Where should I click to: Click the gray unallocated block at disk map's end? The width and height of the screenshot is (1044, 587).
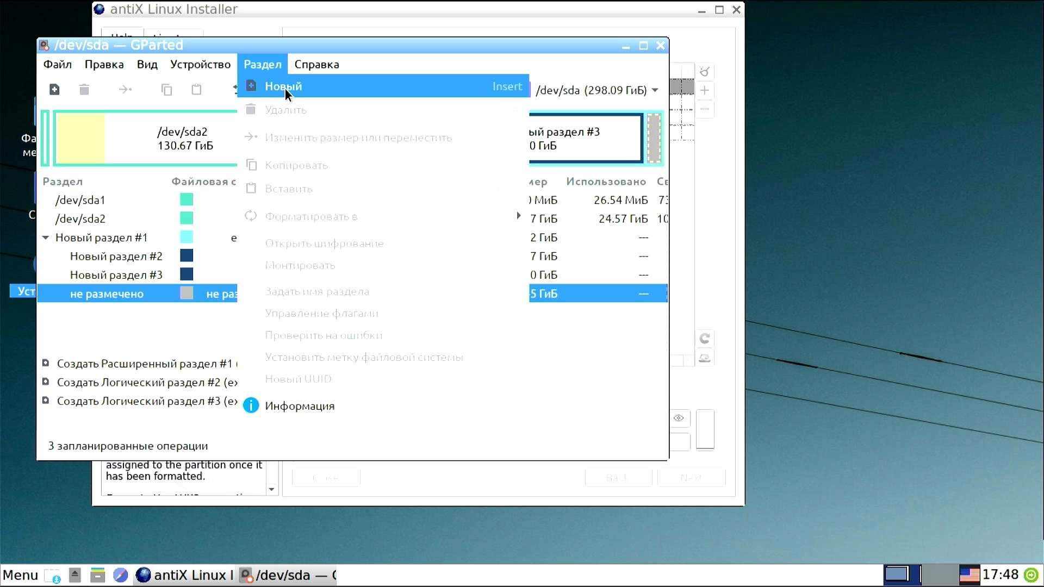click(x=654, y=138)
